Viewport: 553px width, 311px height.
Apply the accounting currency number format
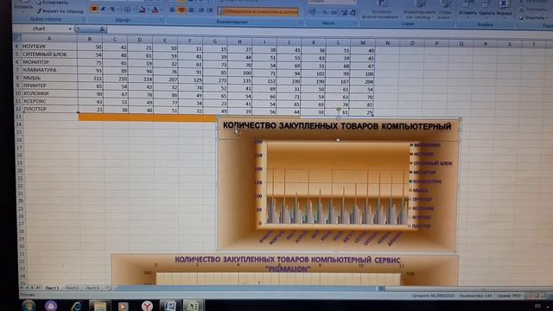pos(313,12)
